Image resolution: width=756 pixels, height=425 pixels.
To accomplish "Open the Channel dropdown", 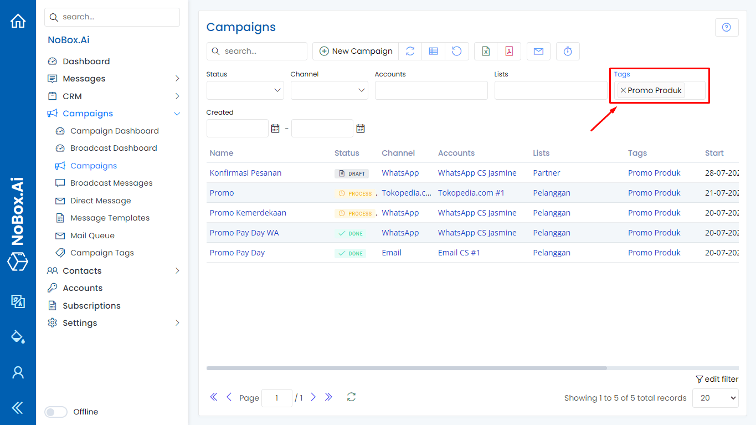I will 329,90.
